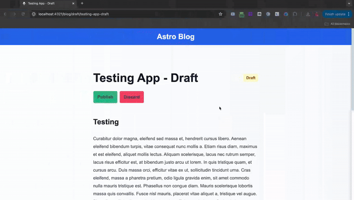Close the Testing App - Draft tab
The width and height of the screenshot is (354, 200).
tap(73, 4)
